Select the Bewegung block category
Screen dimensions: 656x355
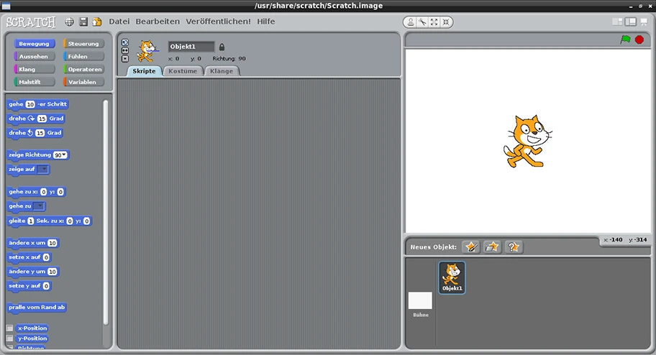click(34, 44)
